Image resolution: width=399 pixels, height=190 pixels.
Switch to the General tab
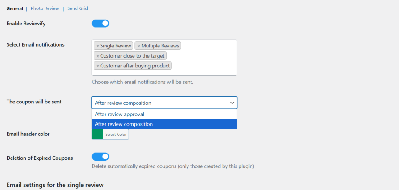[15, 8]
